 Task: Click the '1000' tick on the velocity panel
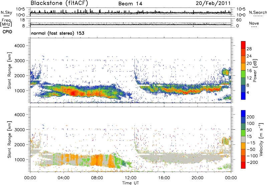[x=19, y=160]
